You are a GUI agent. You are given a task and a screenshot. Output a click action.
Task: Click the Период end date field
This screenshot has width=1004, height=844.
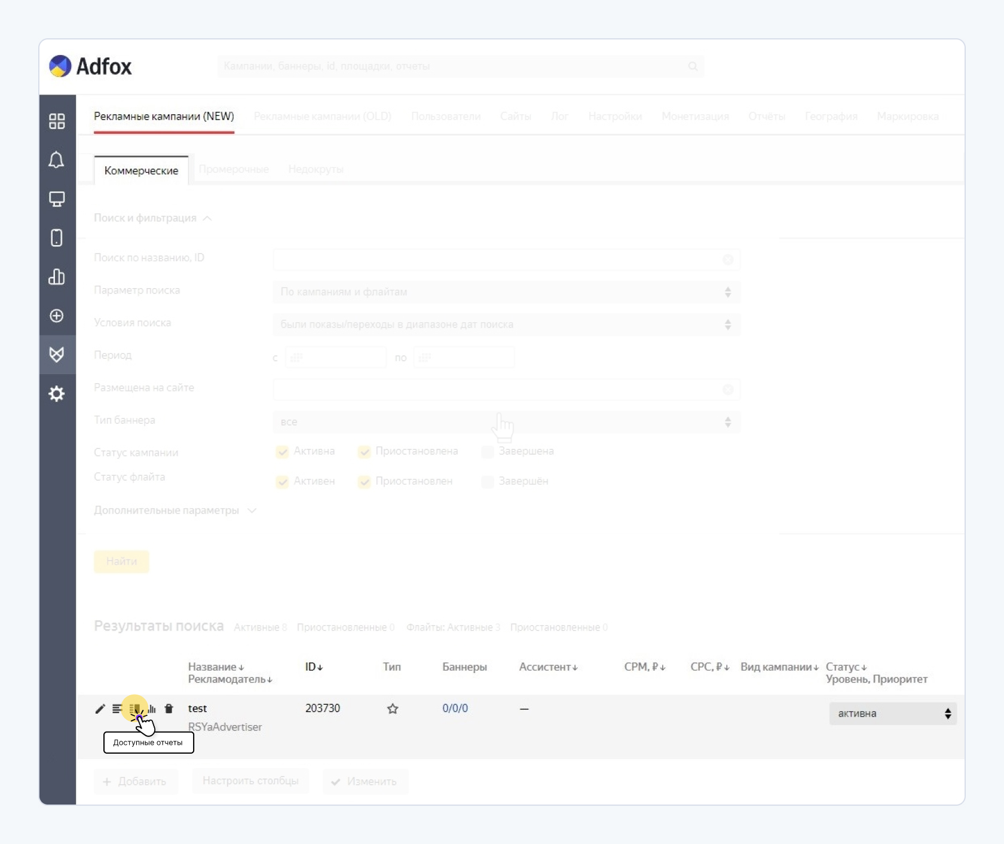[464, 357]
